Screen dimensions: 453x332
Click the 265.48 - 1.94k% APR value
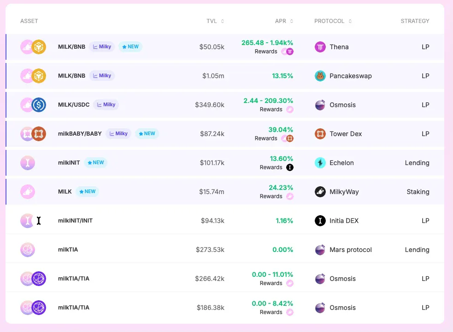[267, 43]
